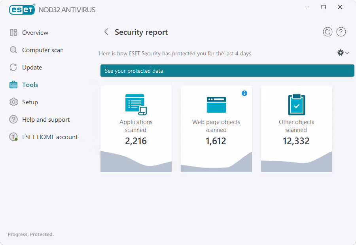Open the Setup section
Screen dimensions: 356x245
pos(30,102)
